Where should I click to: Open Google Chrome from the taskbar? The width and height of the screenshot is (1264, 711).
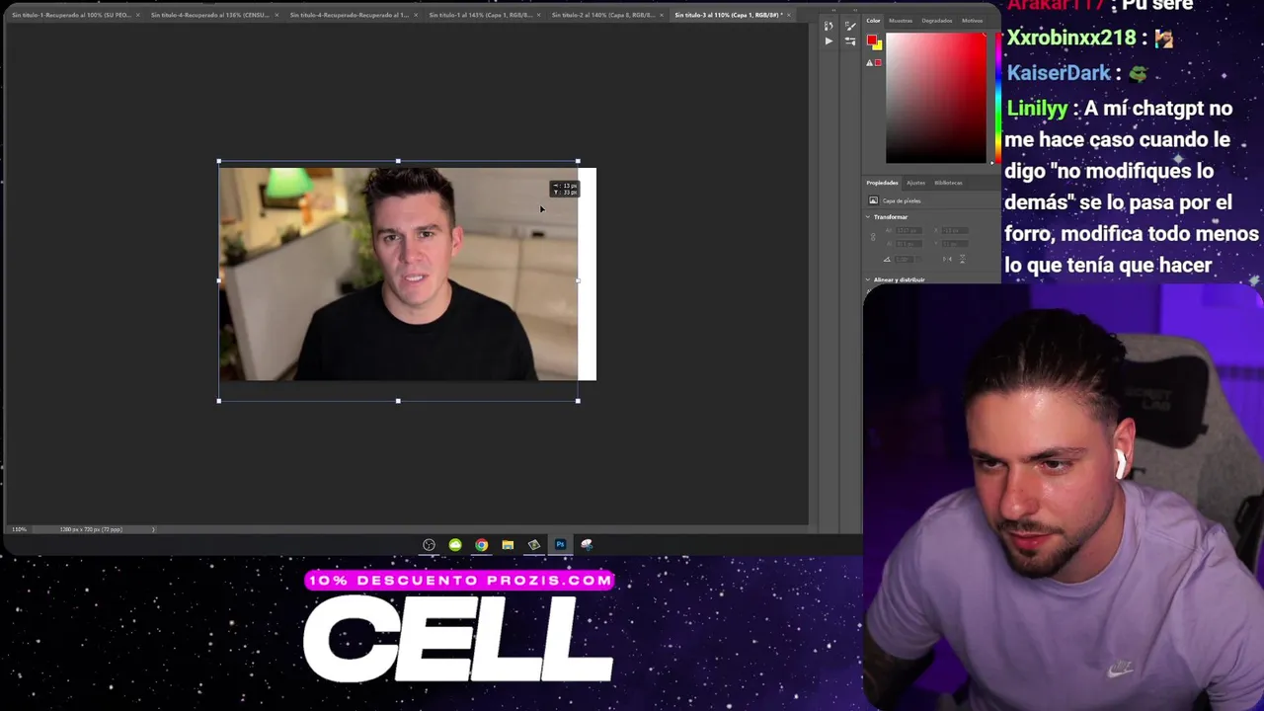point(481,545)
